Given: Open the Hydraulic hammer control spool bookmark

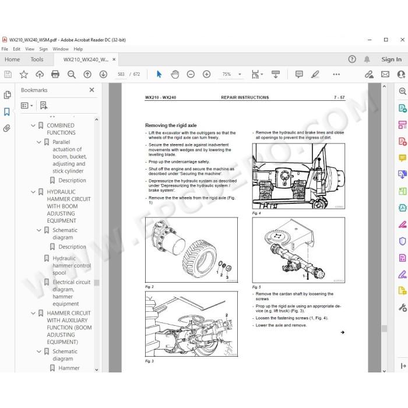Looking at the screenshot, I should tap(72, 265).
